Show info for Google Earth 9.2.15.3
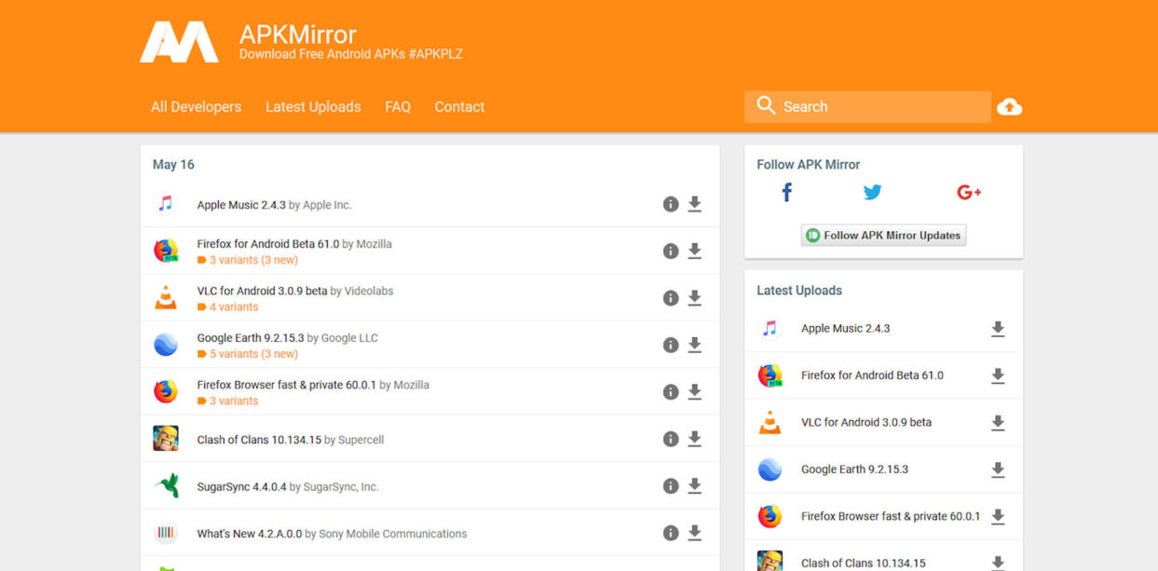The width and height of the screenshot is (1158, 571). 671,345
